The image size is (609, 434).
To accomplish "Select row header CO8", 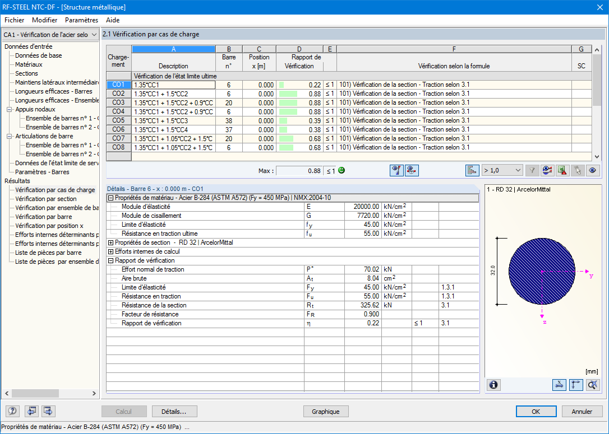I will [x=118, y=147].
